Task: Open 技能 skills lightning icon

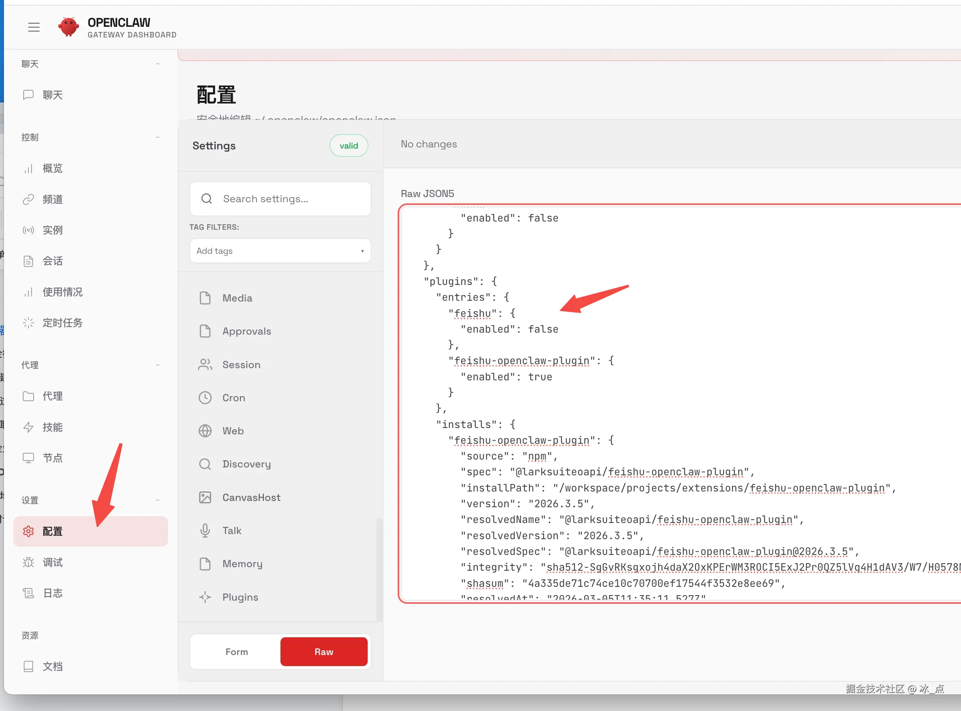Action: pyautogui.click(x=28, y=427)
